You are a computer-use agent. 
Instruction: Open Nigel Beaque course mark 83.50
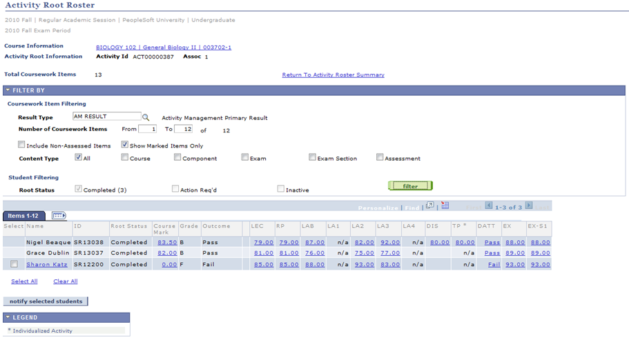(x=167, y=242)
